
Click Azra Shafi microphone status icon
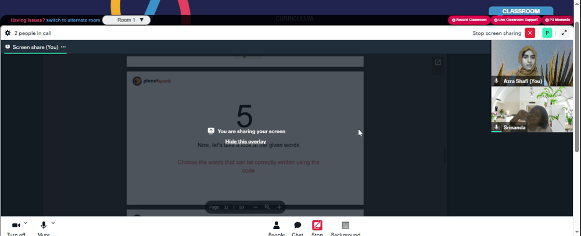point(497,81)
